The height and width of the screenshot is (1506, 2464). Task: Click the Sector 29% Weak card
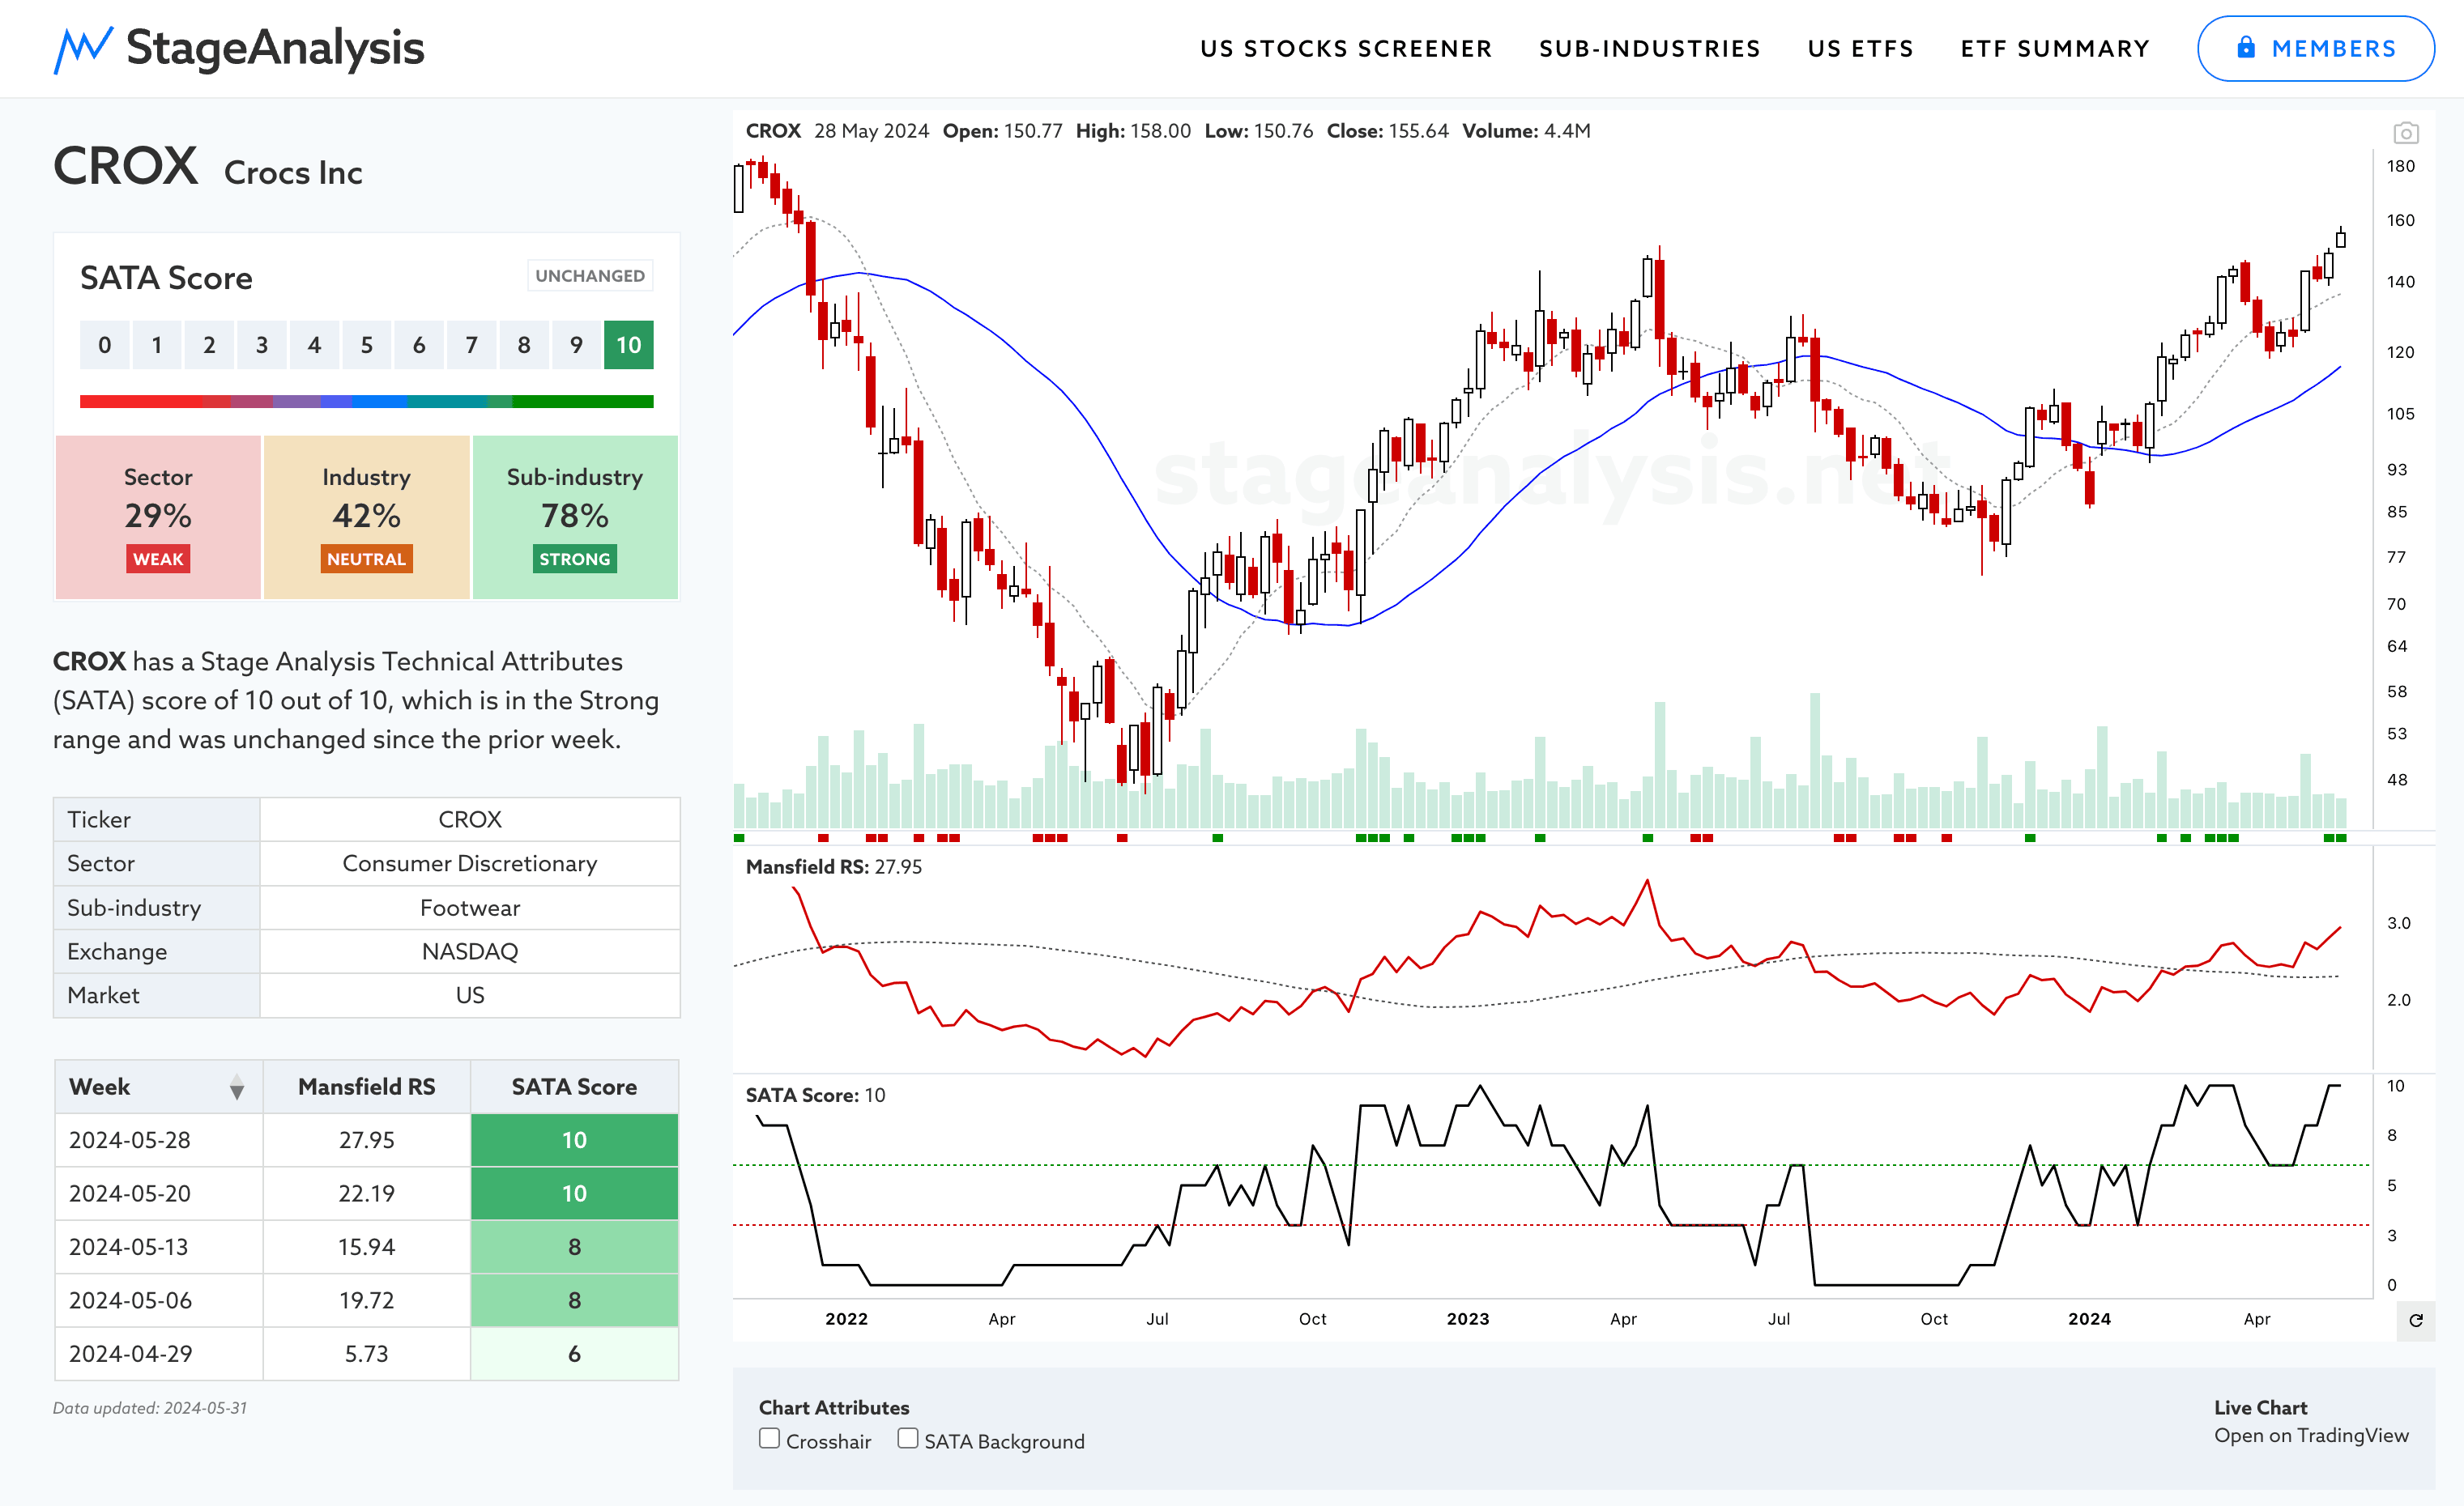click(158, 517)
